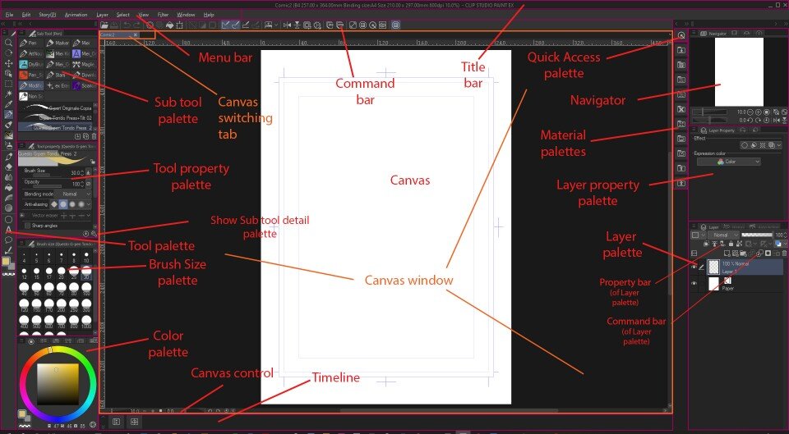
Task: Select the Eyedropper tool
Action: pos(8,104)
